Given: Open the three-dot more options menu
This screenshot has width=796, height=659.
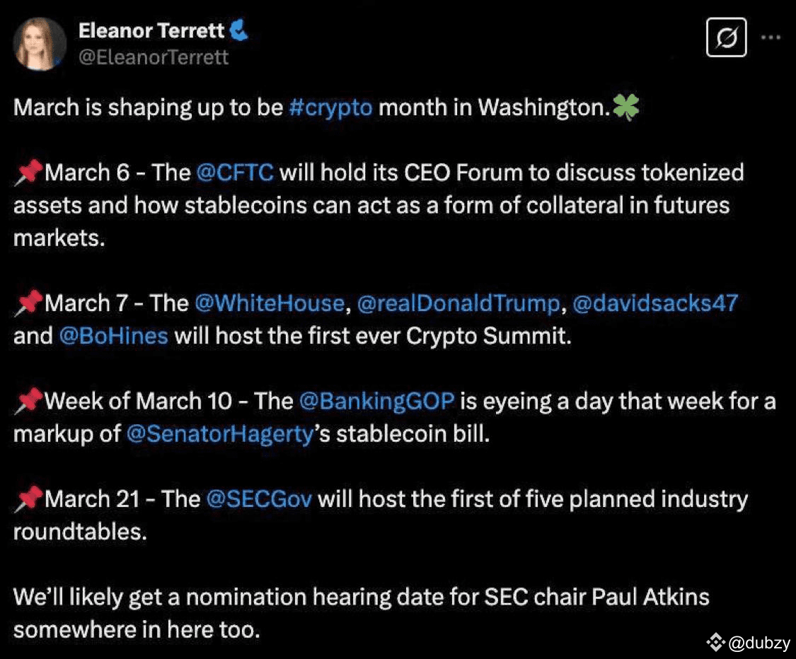Looking at the screenshot, I should (x=770, y=36).
